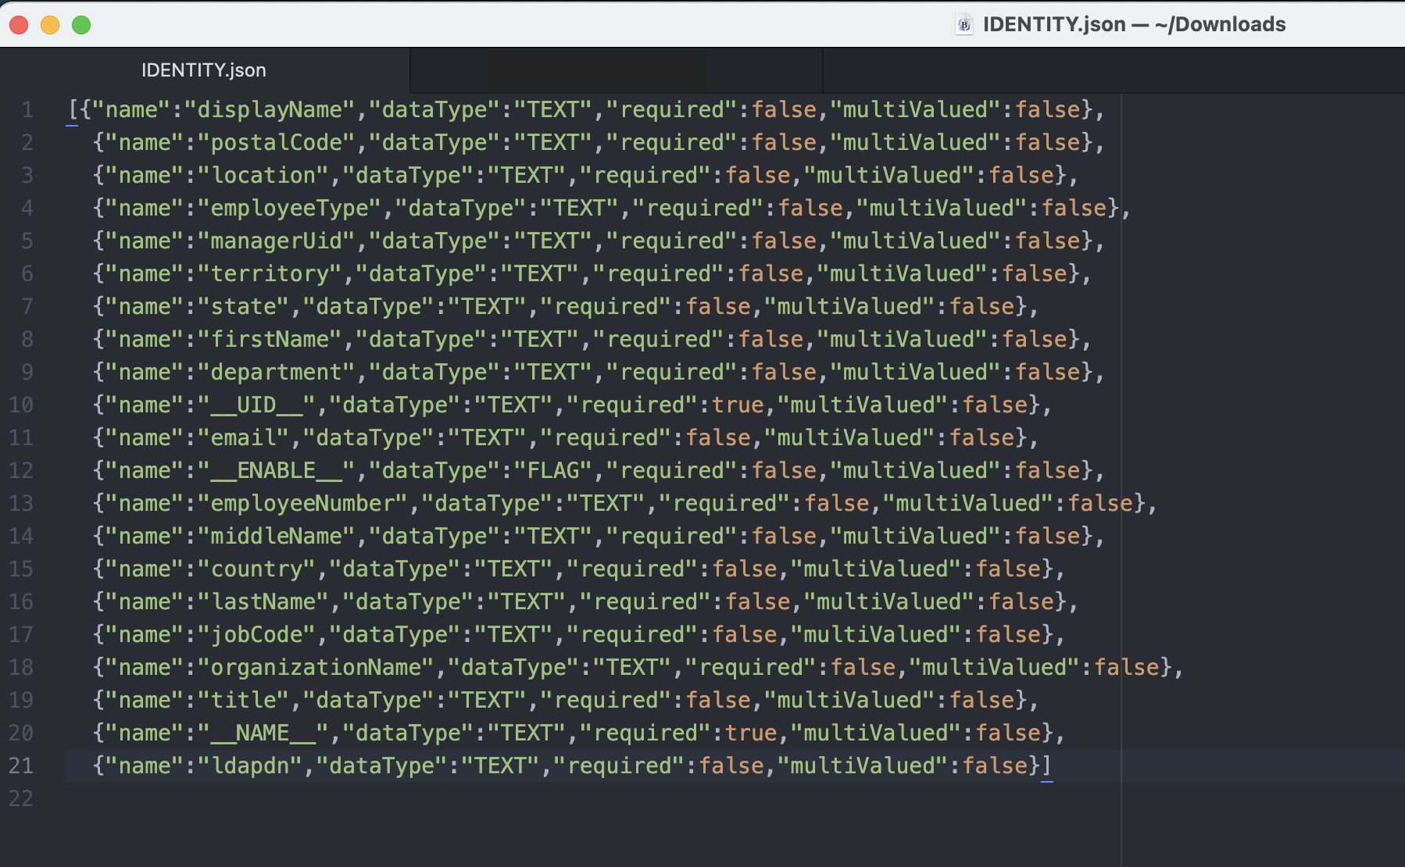Place cursor in the "organizationName" string
This screenshot has width=1405, height=867.
[317, 668]
